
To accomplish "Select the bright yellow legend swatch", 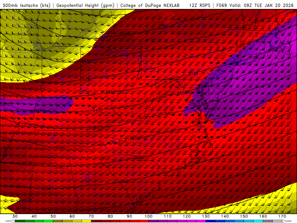I will [x=87, y=221].
